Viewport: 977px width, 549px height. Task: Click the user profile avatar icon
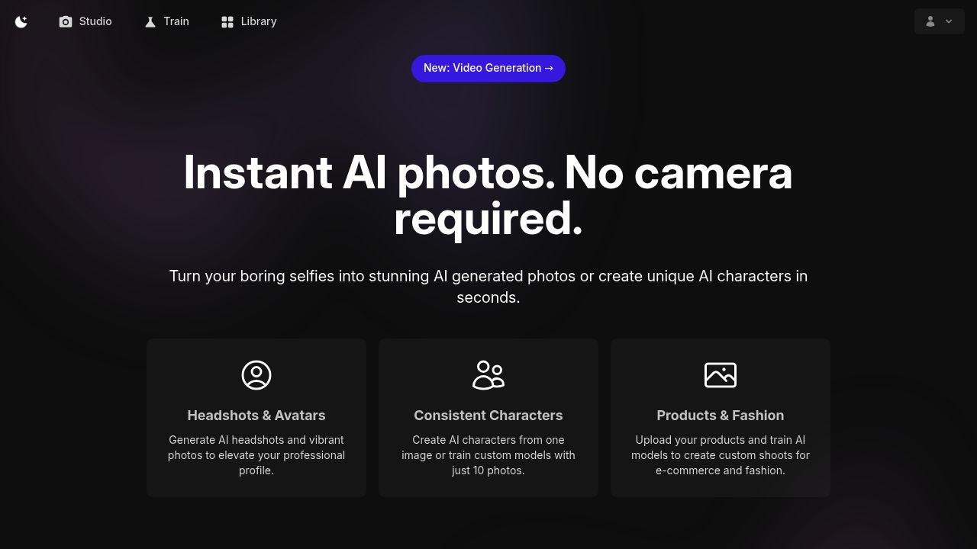pyautogui.click(x=930, y=21)
